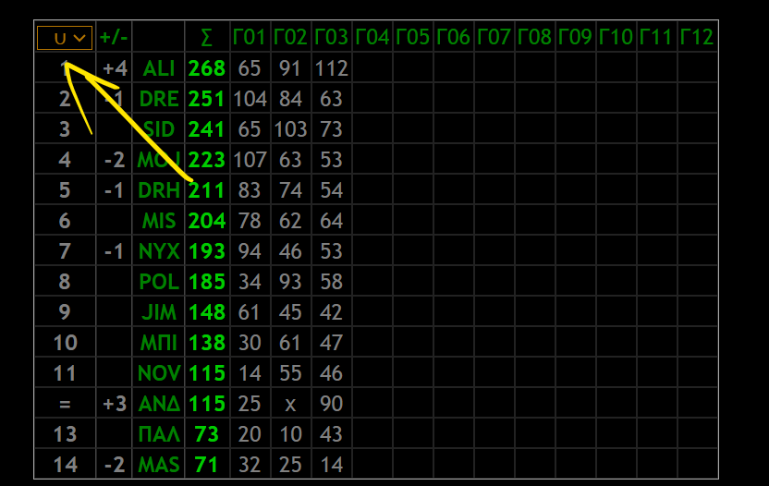Select the Γ09 column header
Screen dimensions: 769x486
pos(575,38)
